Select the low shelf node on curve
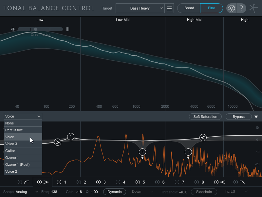 [58, 142]
